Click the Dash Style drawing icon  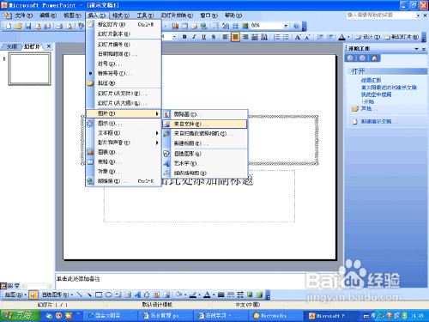coord(231,295)
